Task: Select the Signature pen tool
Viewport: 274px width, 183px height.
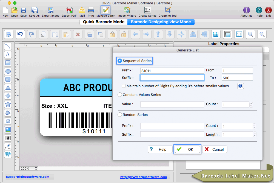Action: (x=8, y=146)
